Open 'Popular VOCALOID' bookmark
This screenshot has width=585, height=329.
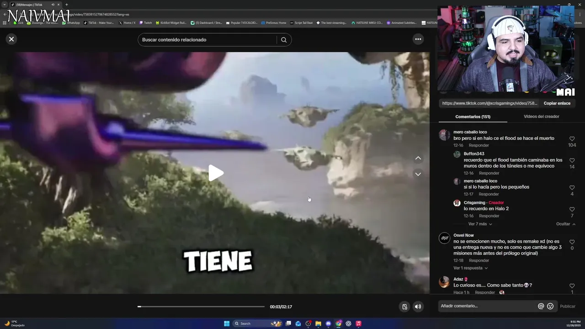(242, 22)
